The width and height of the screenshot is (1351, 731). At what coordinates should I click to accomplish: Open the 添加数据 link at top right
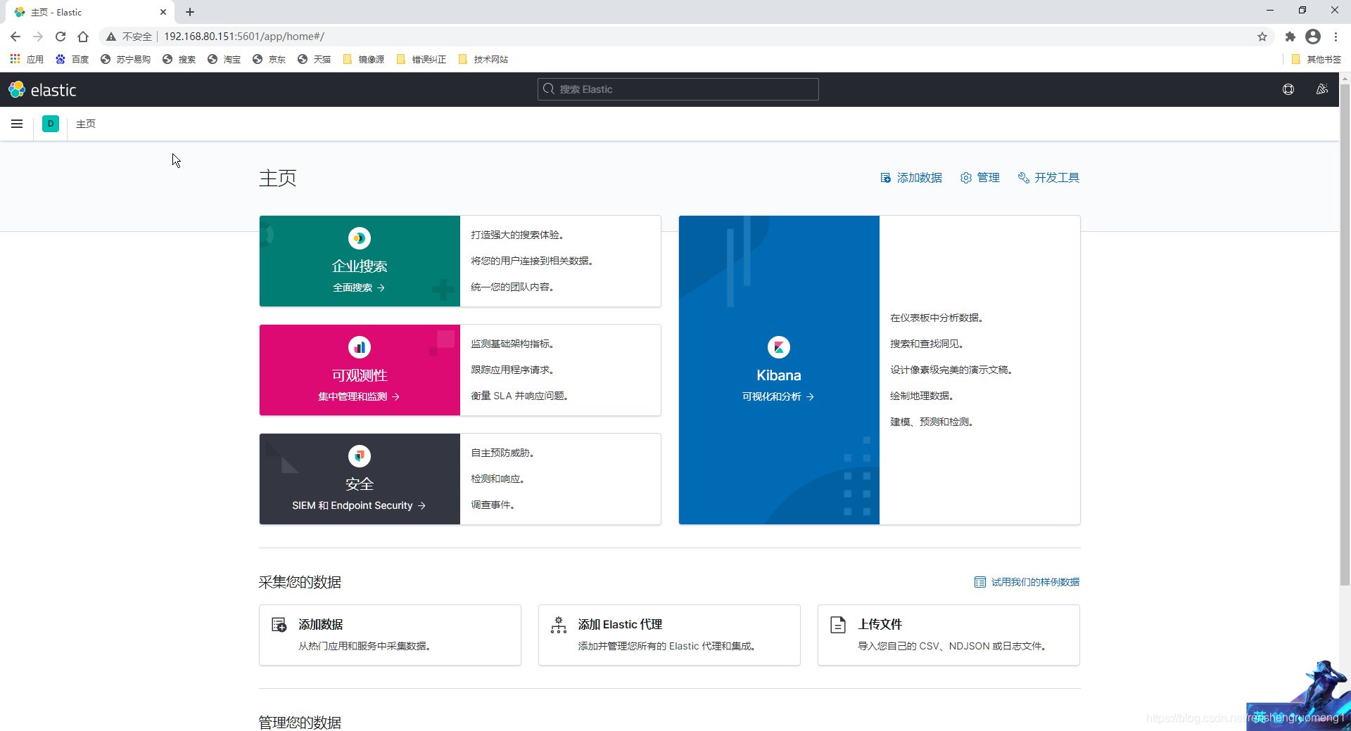tap(911, 178)
